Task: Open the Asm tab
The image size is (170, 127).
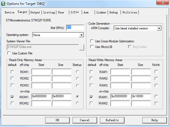Action: [x=86, y=12]
